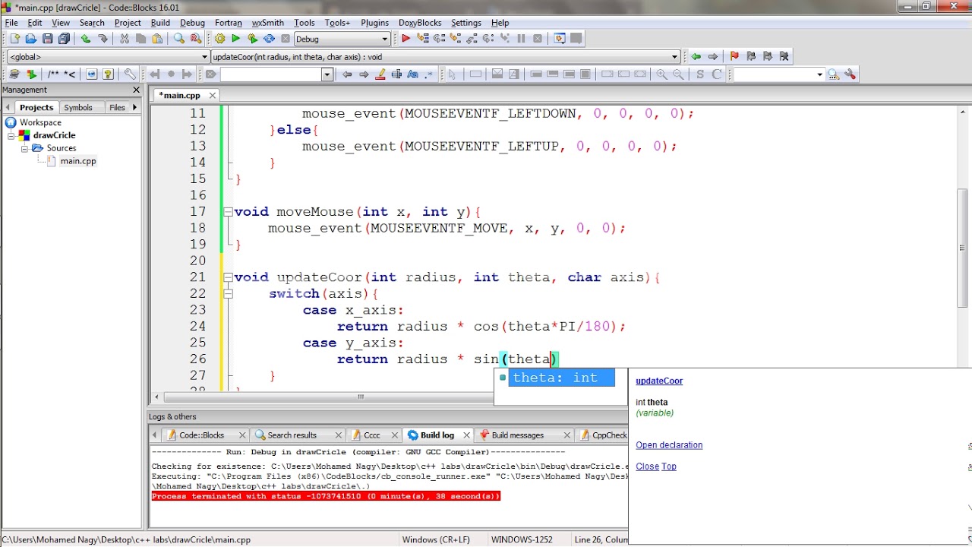Open the File menu
972x547 pixels.
[x=11, y=23]
